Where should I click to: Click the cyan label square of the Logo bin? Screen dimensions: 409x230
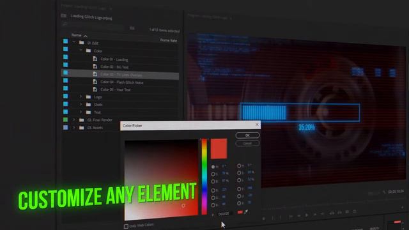tap(65, 96)
